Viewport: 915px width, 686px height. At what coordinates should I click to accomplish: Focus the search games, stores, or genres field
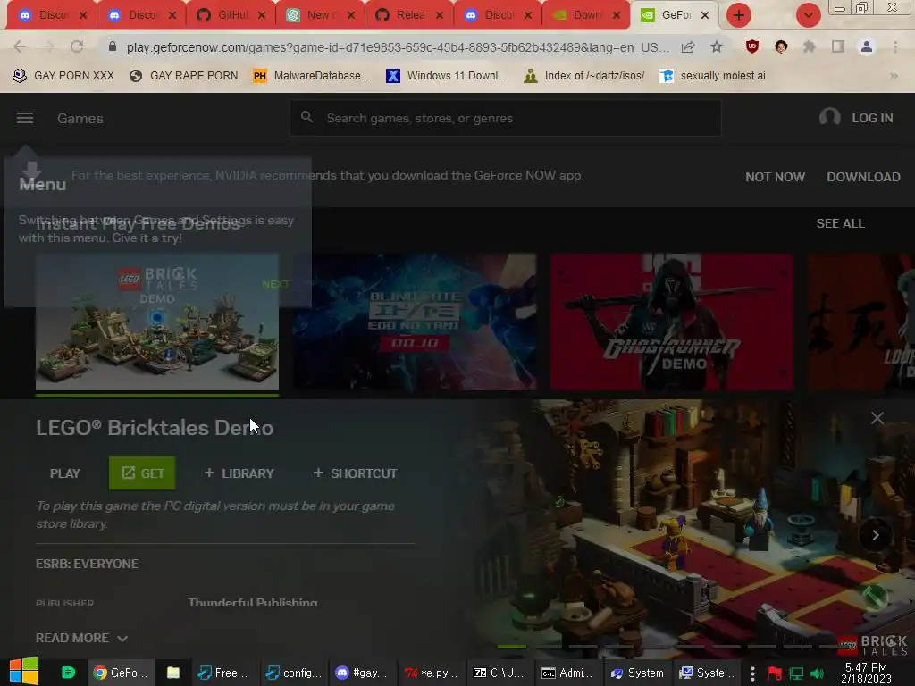pyautogui.click(x=506, y=118)
